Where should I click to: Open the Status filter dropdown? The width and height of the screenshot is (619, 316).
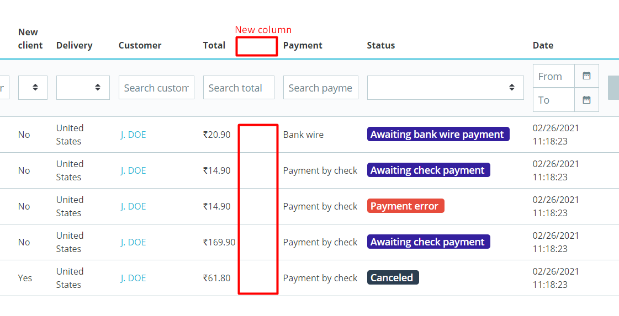click(445, 88)
